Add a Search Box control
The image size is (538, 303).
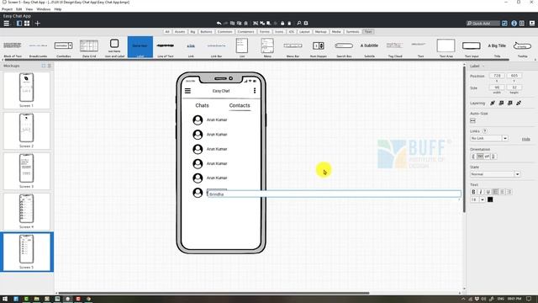344,48
